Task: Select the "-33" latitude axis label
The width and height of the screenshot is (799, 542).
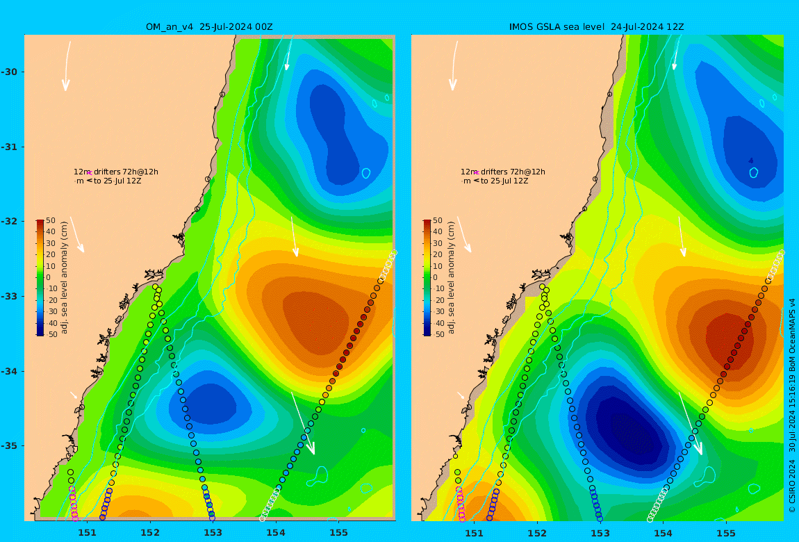Action: [x=8, y=296]
